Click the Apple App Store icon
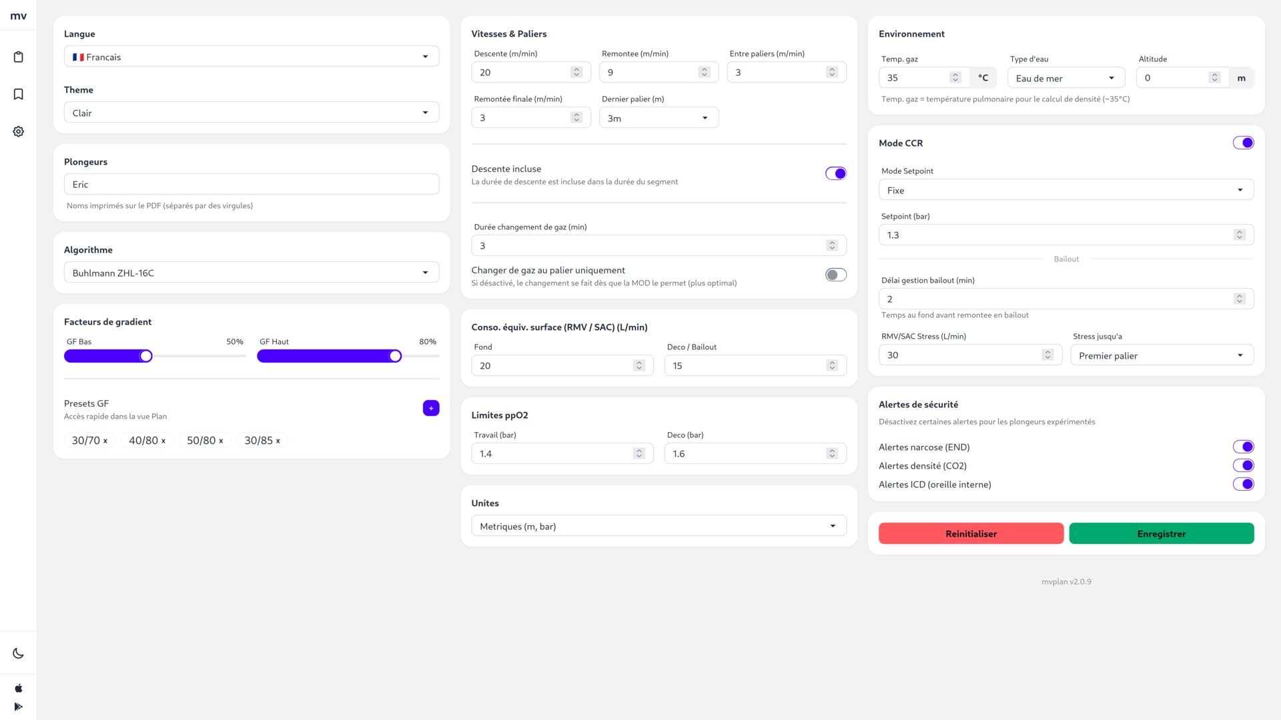1281x720 pixels. pyautogui.click(x=19, y=688)
